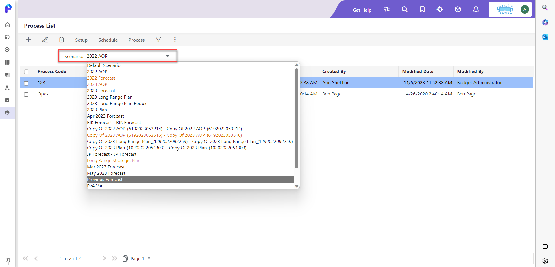Viewport: 555px width, 267px height.
Task: Click the browser sidebar search icon
Action: (x=545, y=8)
